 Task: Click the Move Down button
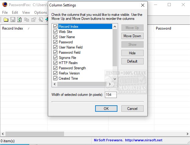point(132,36)
